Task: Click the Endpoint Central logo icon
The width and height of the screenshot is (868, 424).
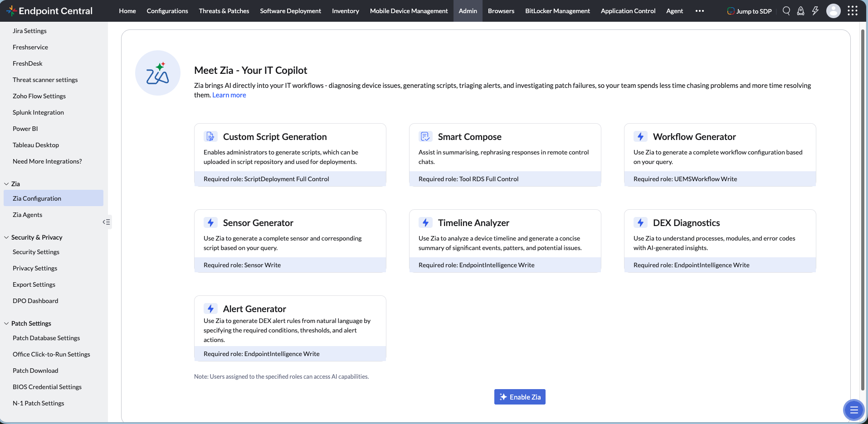Action: tap(12, 11)
